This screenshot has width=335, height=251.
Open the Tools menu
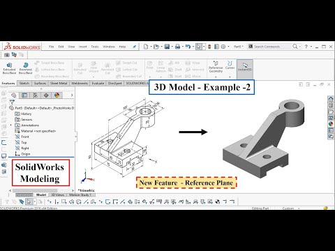(x=95, y=47)
